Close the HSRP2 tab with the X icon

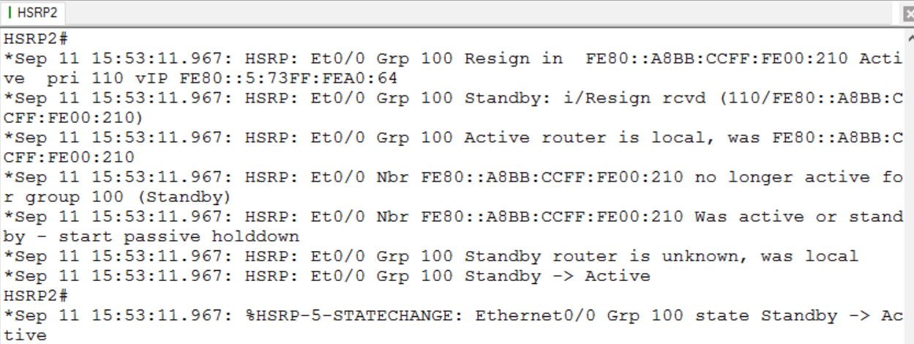point(909,14)
